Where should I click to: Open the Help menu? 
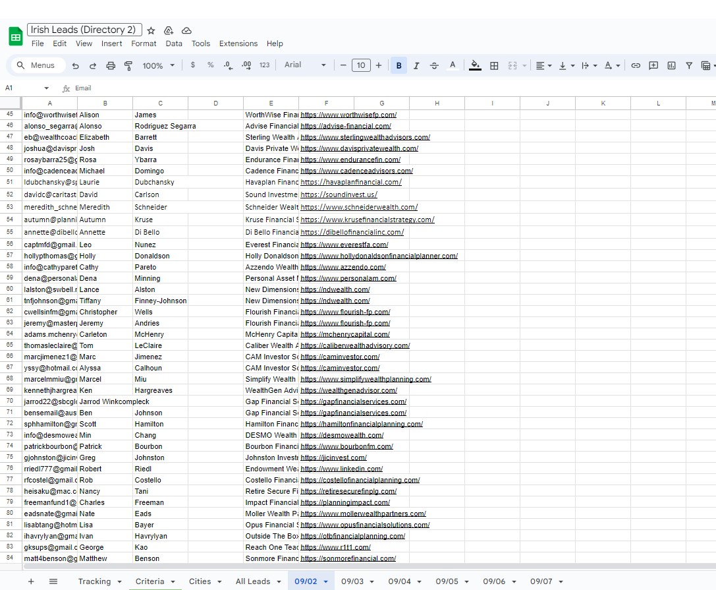point(275,44)
